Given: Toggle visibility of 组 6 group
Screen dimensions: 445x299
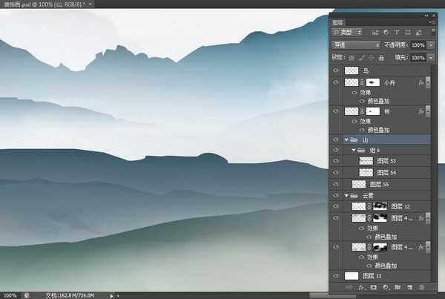Looking at the screenshot, I should coord(336,150).
